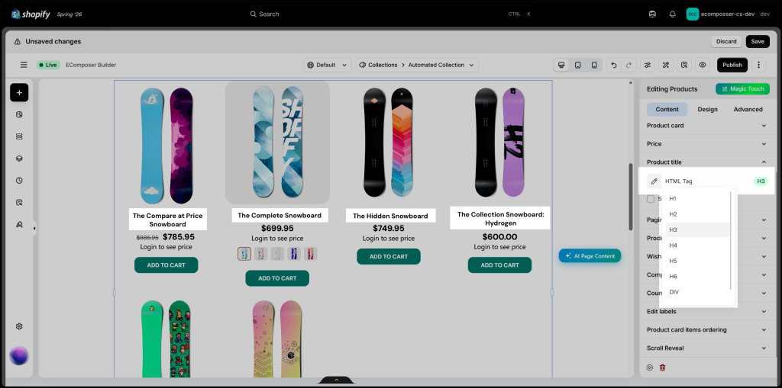Screen dimensions: 782x388
Task: Switch to the Design tab
Action: pyautogui.click(x=707, y=109)
